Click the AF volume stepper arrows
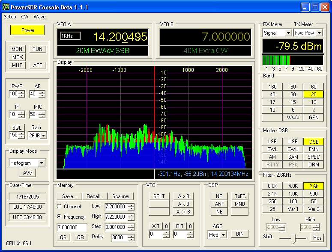 point(42,94)
